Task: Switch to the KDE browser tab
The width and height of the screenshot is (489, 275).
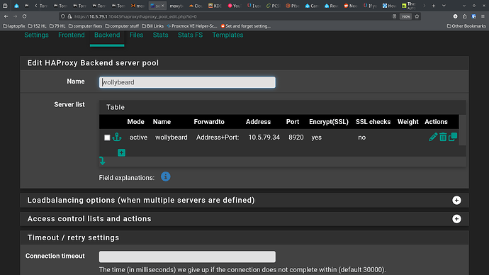Action: [215, 6]
